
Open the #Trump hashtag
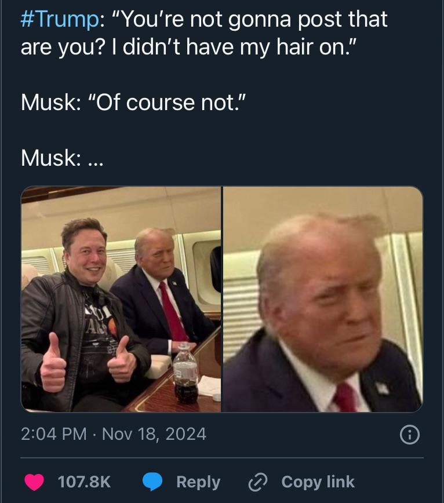tap(60, 19)
